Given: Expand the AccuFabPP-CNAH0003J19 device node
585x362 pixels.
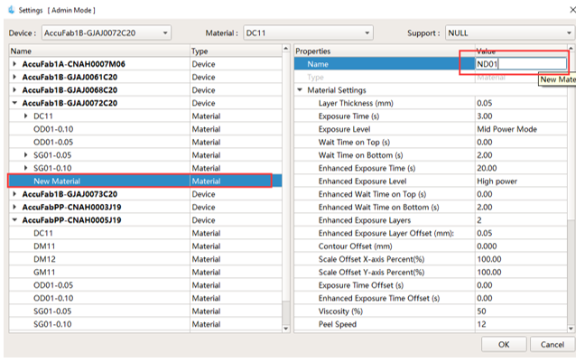Looking at the screenshot, I should (x=14, y=207).
